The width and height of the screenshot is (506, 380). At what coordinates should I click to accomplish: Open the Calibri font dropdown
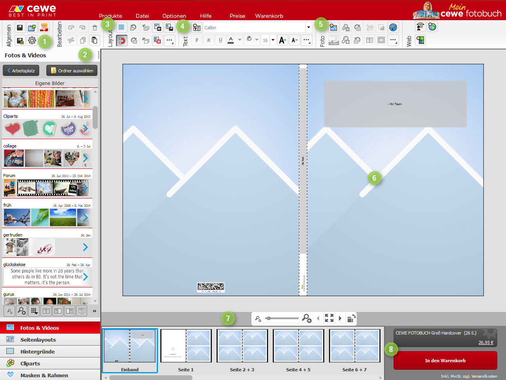(308, 27)
